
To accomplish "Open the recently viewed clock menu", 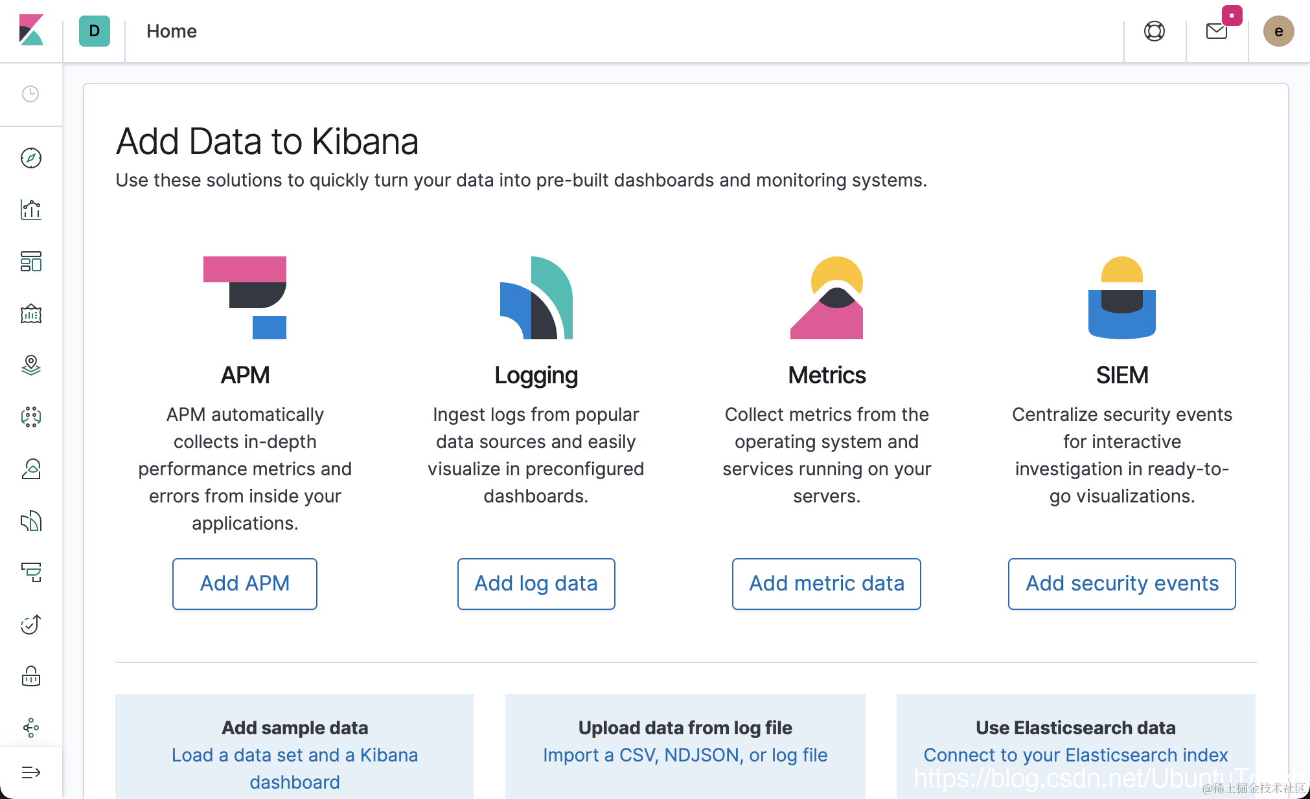I will coord(30,94).
